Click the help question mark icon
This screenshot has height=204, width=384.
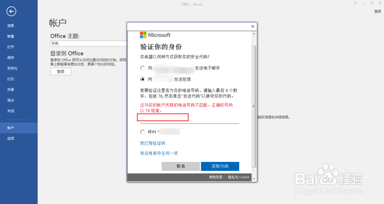[x=355, y=3]
